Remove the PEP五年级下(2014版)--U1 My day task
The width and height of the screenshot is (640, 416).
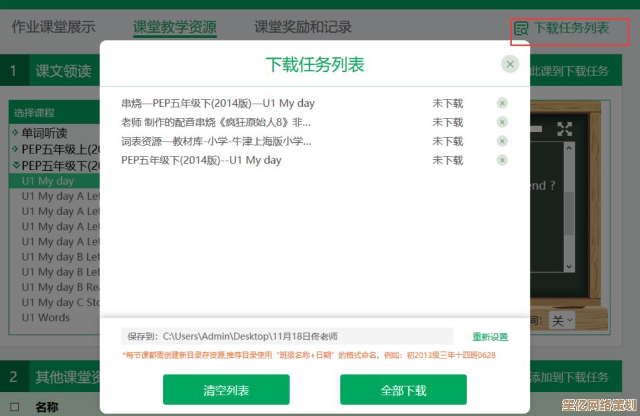click(502, 160)
